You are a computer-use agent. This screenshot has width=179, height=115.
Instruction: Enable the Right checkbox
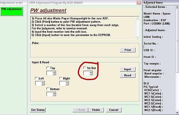(x=61, y=78)
